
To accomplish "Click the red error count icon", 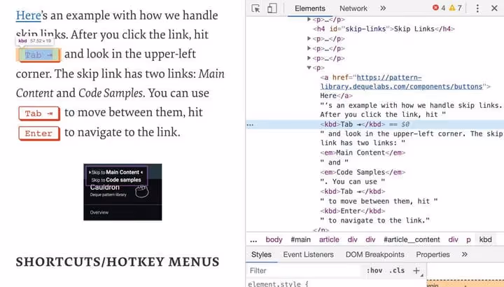I will tap(435, 8).
